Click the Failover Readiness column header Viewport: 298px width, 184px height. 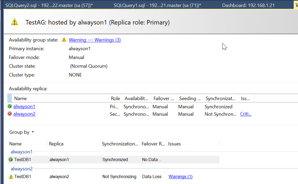(153, 144)
